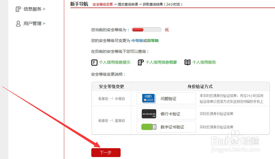Click the security level progress bar
The image size is (275, 159).
147,30
